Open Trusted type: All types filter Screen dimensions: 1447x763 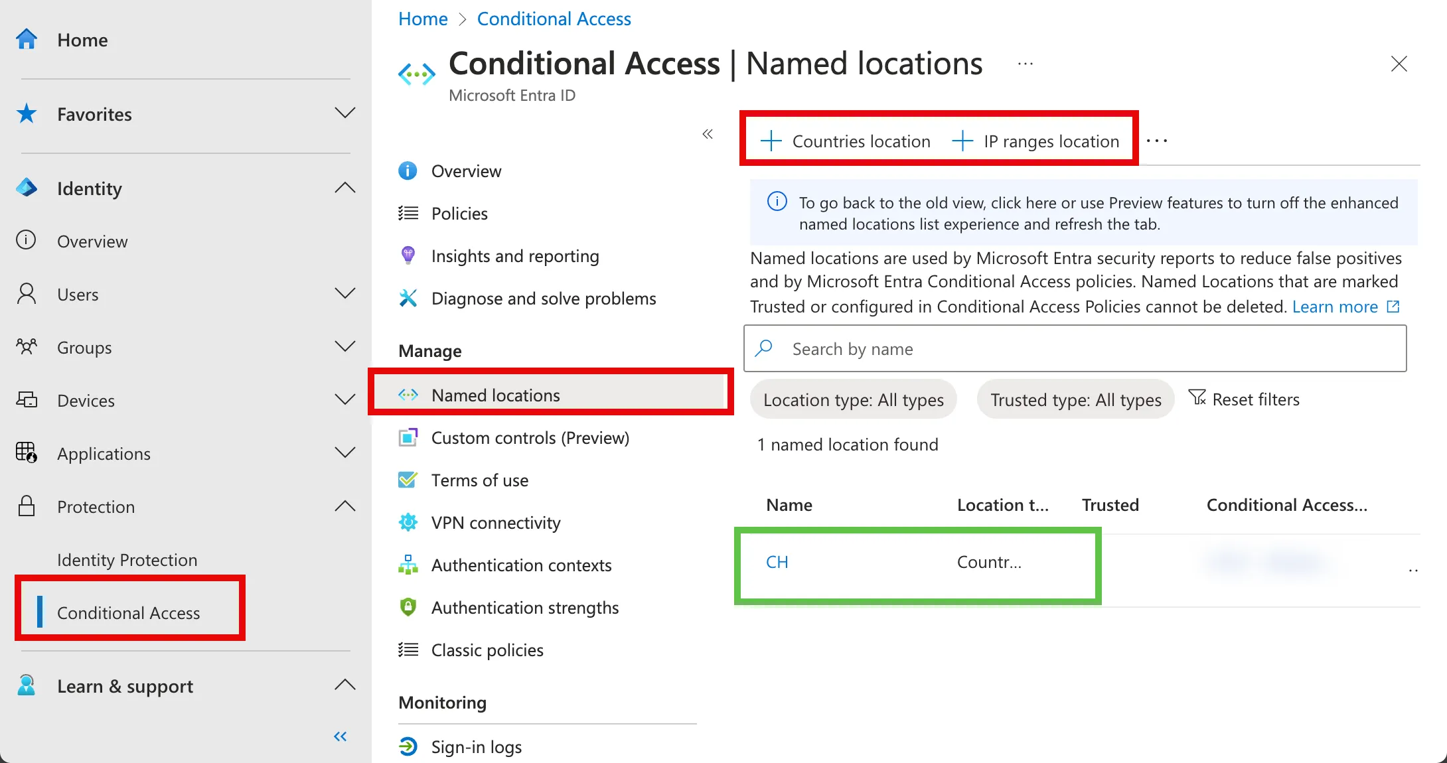point(1076,399)
